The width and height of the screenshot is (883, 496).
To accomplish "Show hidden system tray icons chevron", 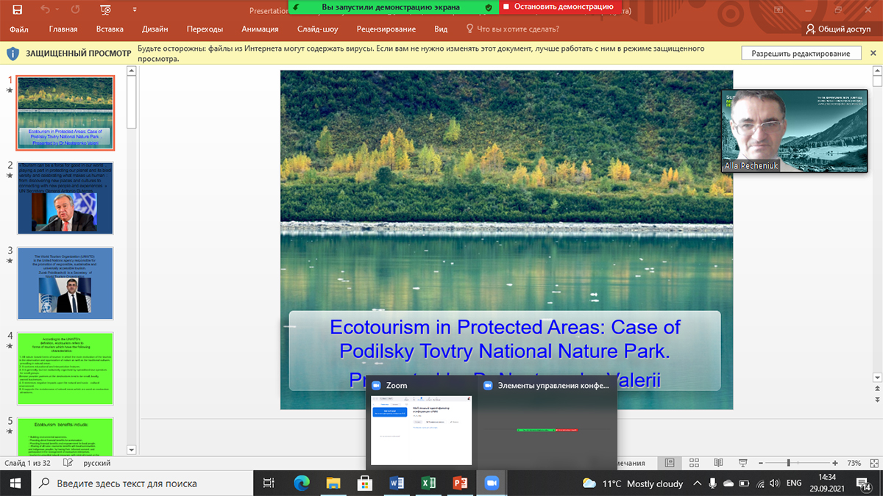I will tap(696, 484).
